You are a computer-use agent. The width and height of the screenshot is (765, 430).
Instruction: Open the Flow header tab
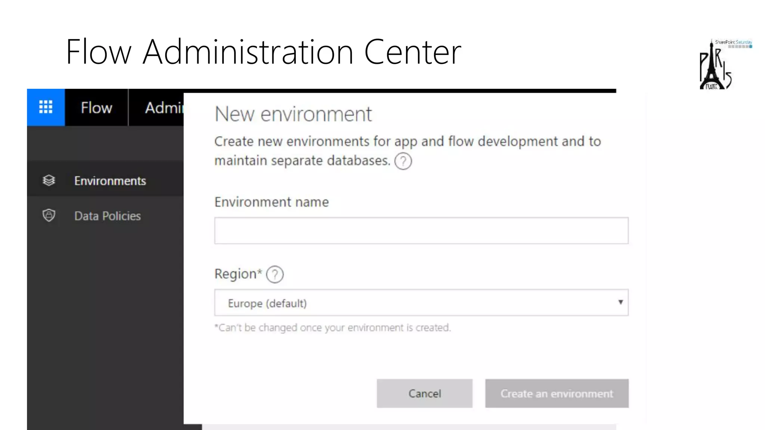click(96, 107)
